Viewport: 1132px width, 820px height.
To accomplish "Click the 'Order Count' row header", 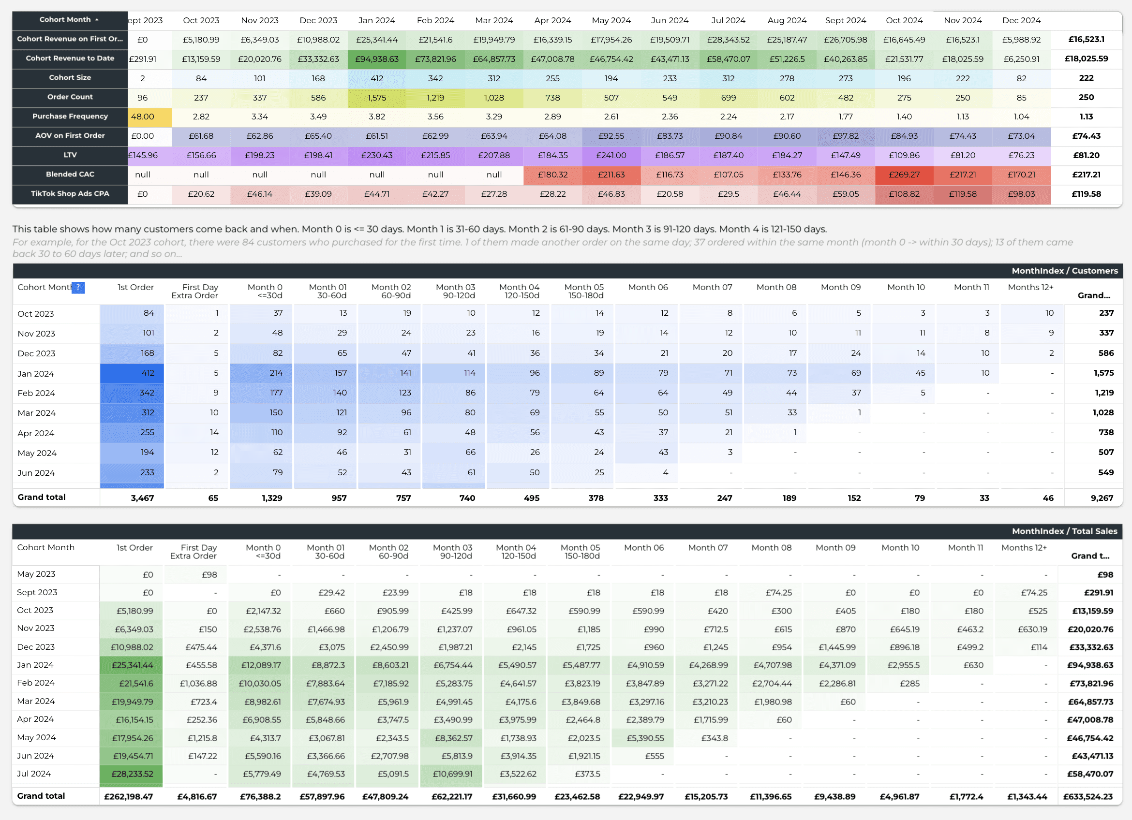I will click(70, 97).
